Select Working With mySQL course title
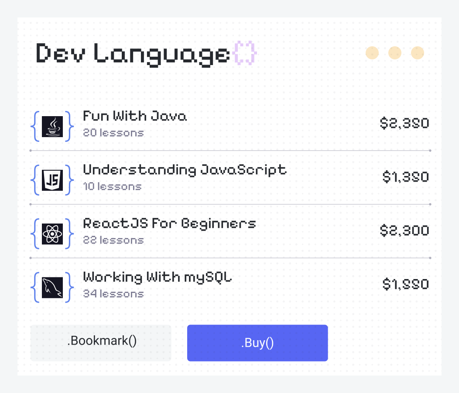459x393 pixels. (158, 277)
